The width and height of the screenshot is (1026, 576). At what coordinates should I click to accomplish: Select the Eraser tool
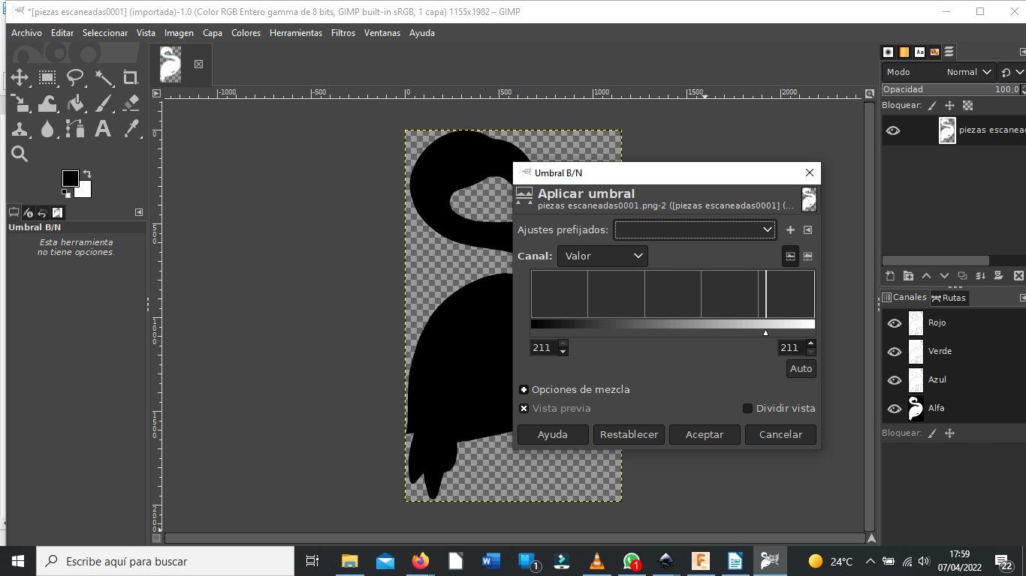[x=131, y=103]
